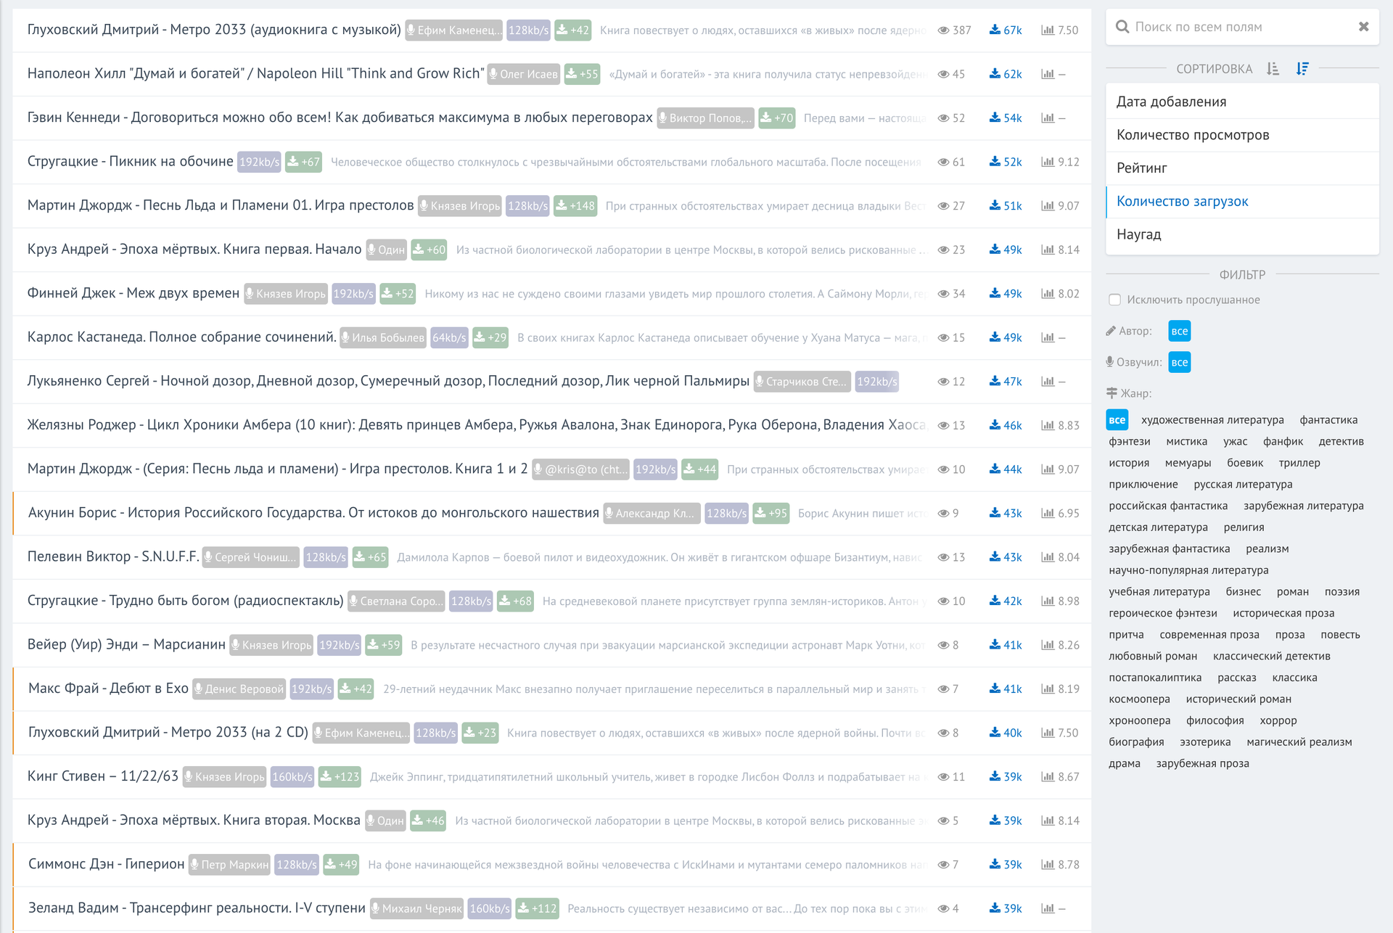Toggle the Озвучил 'все' filter button

point(1179,363)
